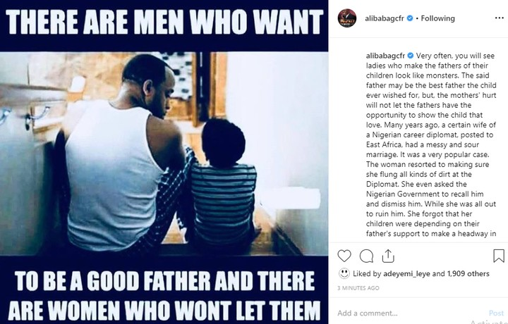508x324 pixels.
Task: View the 1,909 others who liked
Action: click(x=468, y=273)
